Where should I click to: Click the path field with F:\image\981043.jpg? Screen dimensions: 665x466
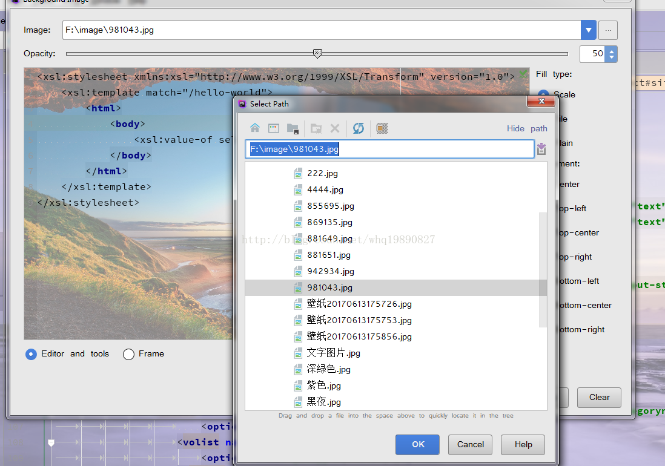(x=389, y=149)
